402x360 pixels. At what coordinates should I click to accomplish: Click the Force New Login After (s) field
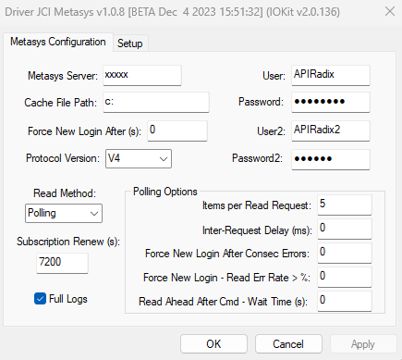tap(177, 130)
